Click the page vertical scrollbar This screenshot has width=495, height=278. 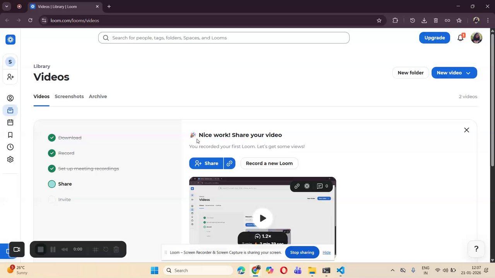(492, 100)
